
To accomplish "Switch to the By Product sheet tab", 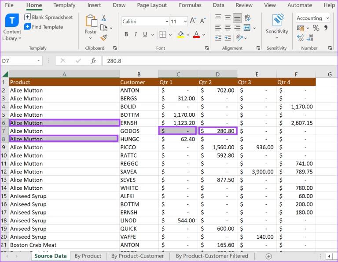I will 88,256.
